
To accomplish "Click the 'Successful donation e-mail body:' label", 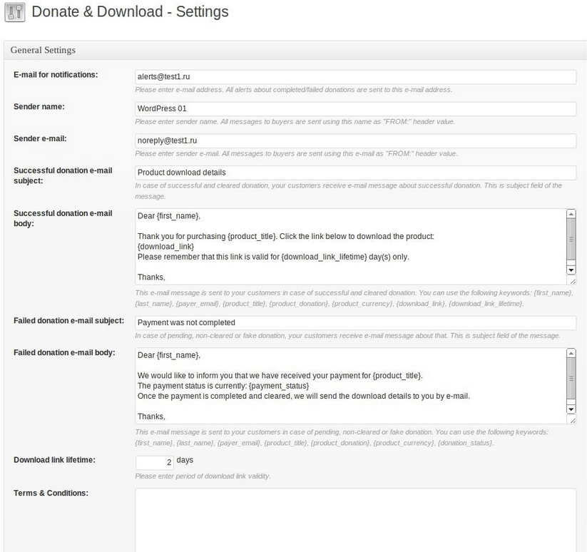I will coord(63,218).
